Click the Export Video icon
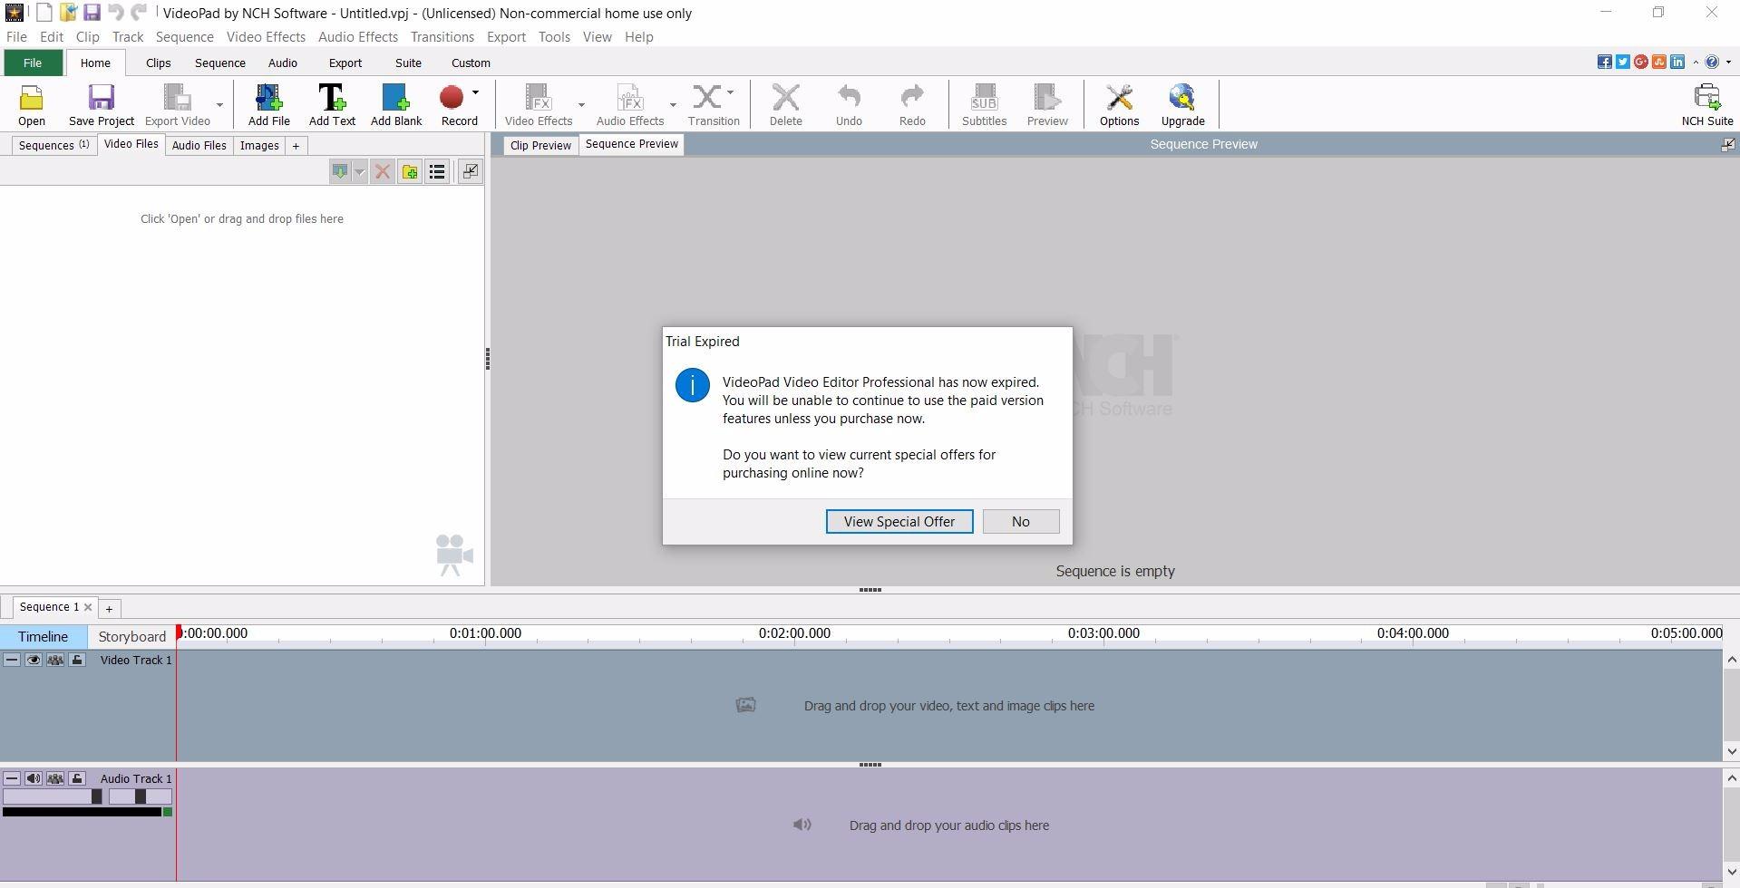Image resolution: width=1740 pixels, height=888 pixels. coord(177,98)
